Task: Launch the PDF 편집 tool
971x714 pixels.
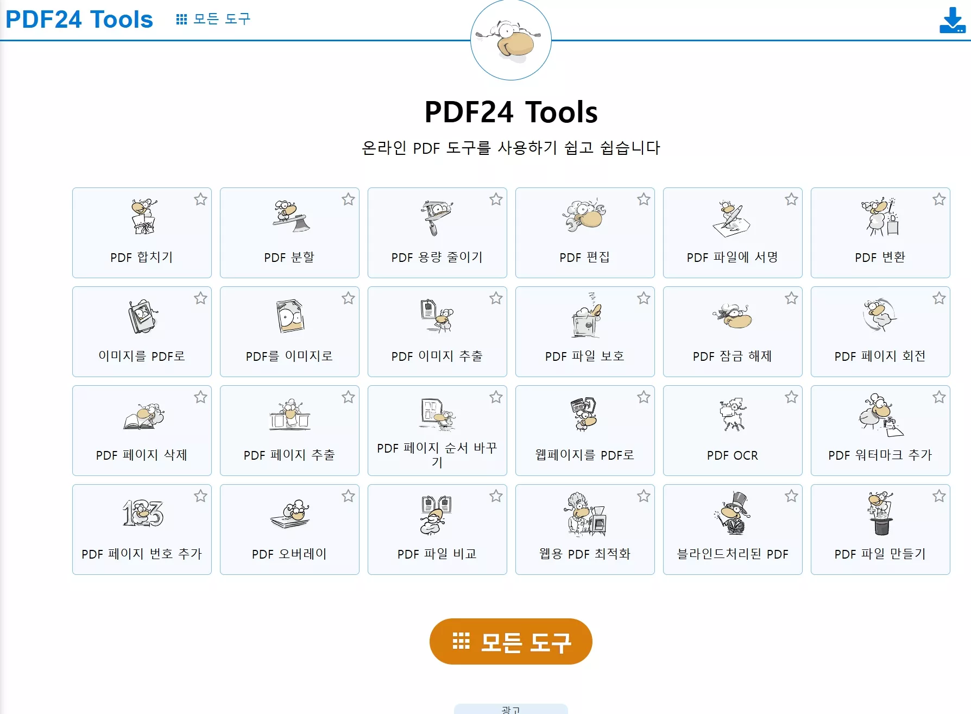Action: [584, 233]
